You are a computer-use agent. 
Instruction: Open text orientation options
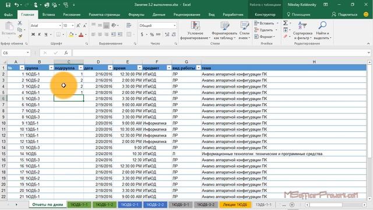tap(114, 25)
